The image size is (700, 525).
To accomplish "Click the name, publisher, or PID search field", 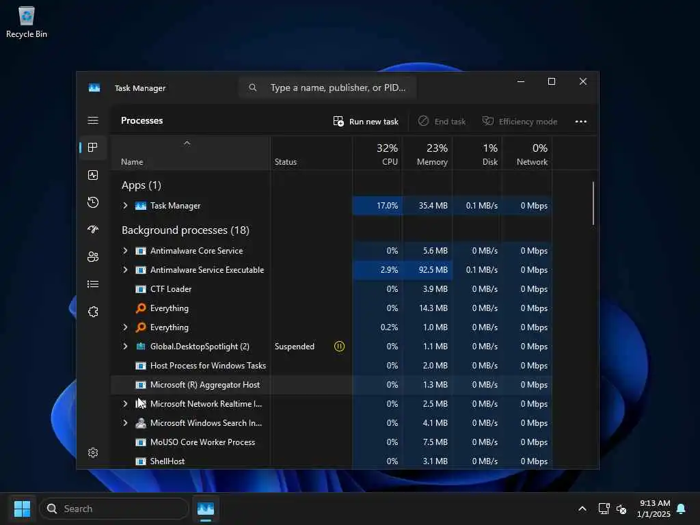I will [x=327, y=87].
